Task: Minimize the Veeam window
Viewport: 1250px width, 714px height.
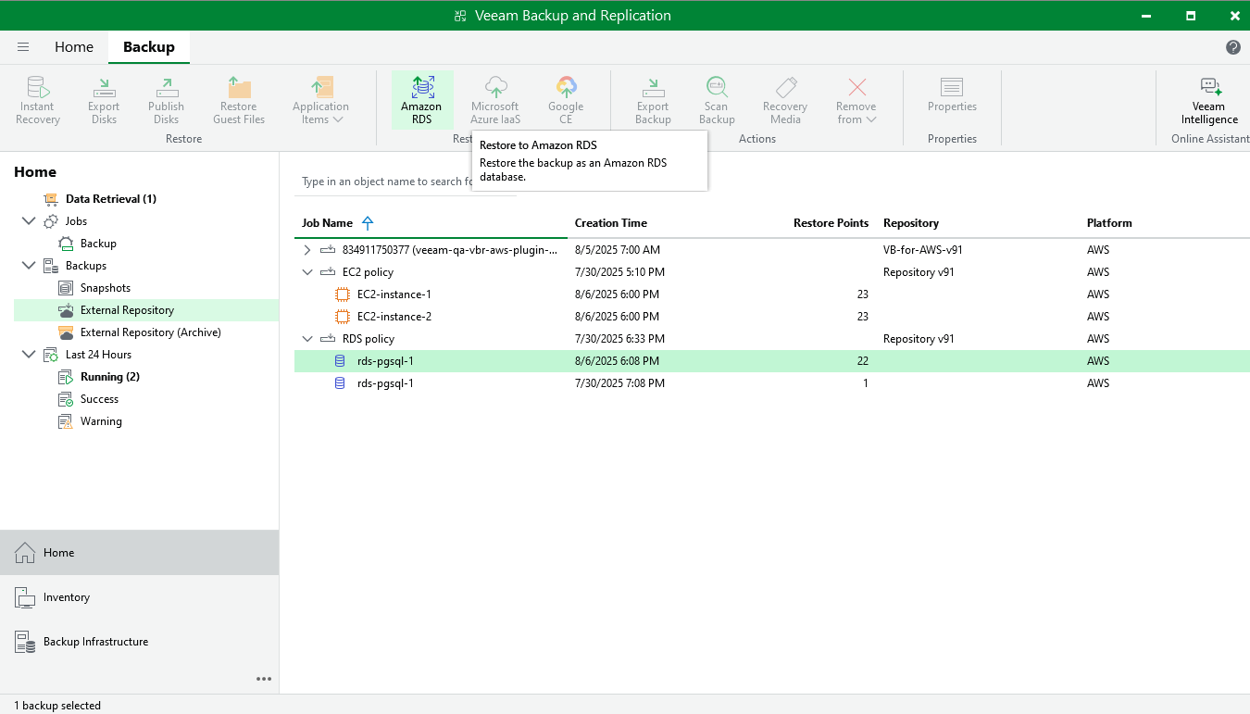Action: click(x=1148, y=15)
